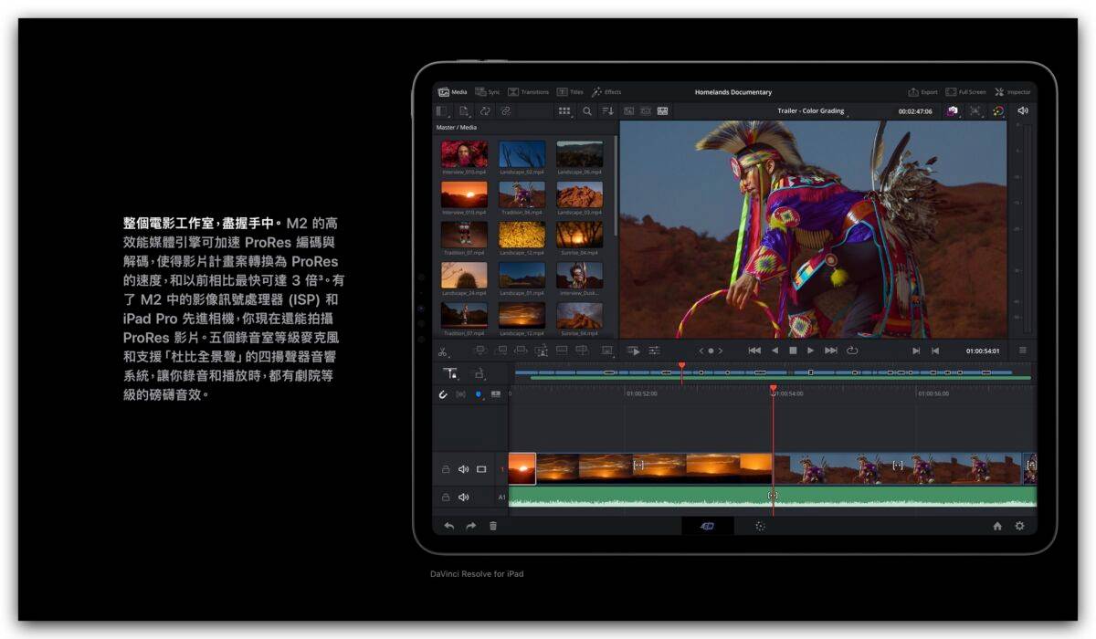Click the source overwrite icon

[581, 350]
